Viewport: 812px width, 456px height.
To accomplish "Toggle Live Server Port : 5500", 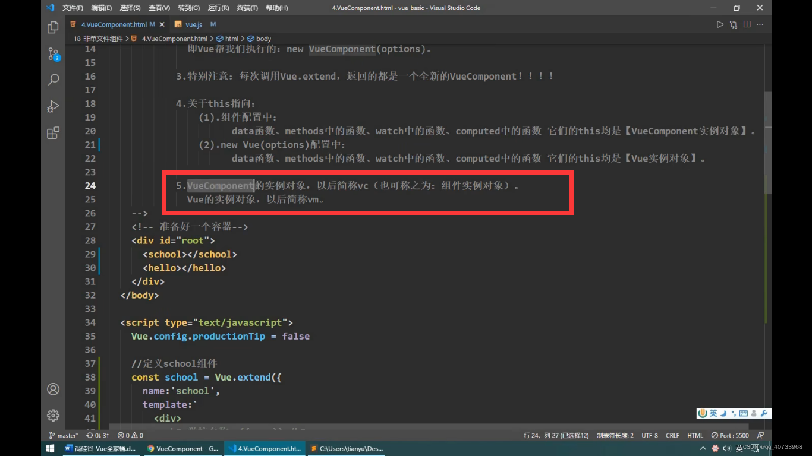I will point(731,435).
